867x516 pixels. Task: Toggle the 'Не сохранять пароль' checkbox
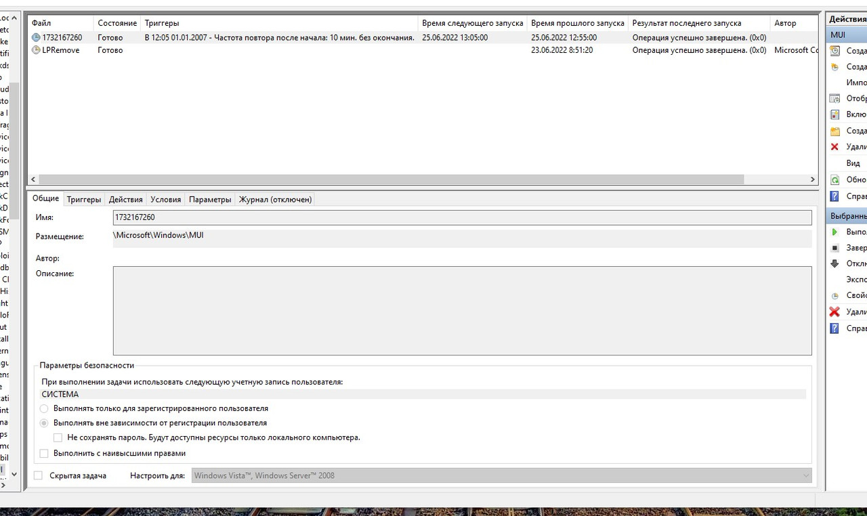[x=58, y=437]
